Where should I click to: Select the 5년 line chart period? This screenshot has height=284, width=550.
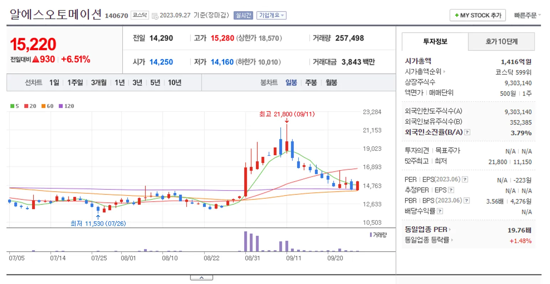click(155, 83)
